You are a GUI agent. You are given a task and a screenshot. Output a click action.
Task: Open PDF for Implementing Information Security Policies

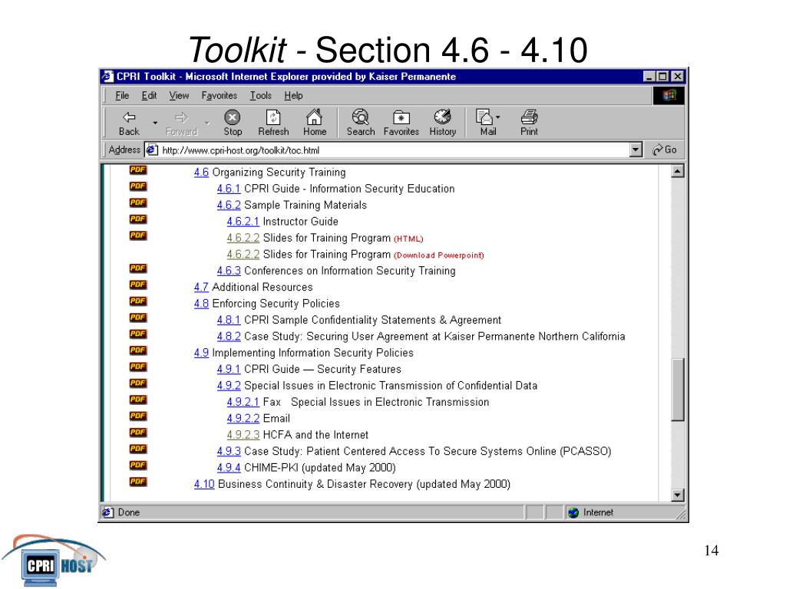[x=138, y=350]
